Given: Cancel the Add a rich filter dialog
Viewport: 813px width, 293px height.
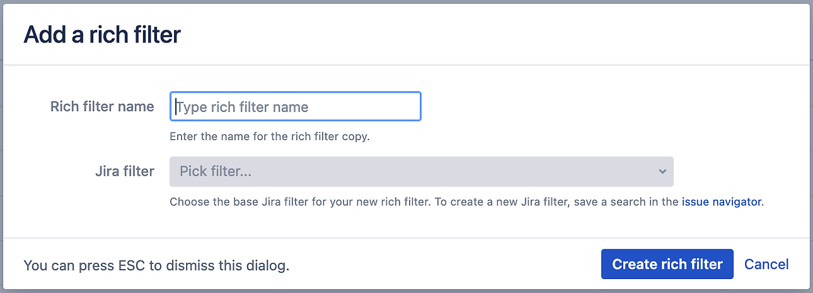Looking at the screenshot, I should 766,264.
